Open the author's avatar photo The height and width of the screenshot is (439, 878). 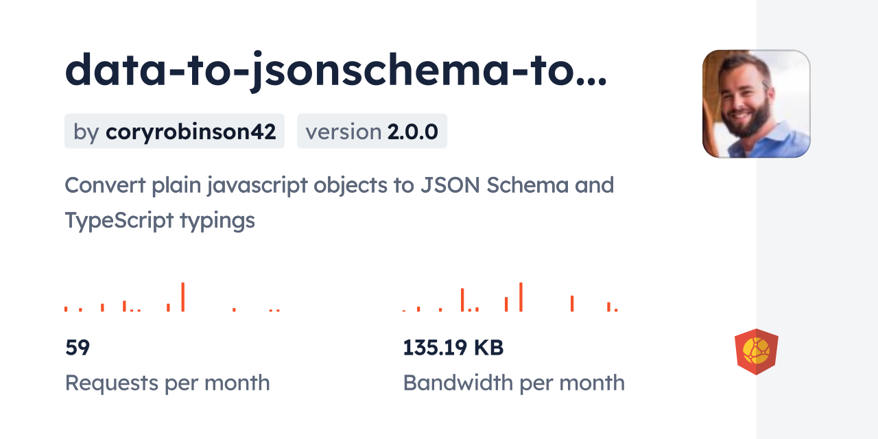(756, 104)
